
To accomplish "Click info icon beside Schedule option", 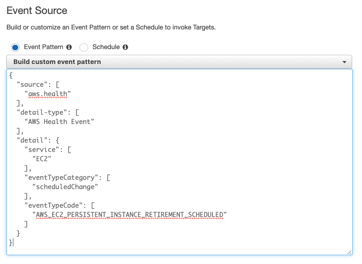I will 125,47.
